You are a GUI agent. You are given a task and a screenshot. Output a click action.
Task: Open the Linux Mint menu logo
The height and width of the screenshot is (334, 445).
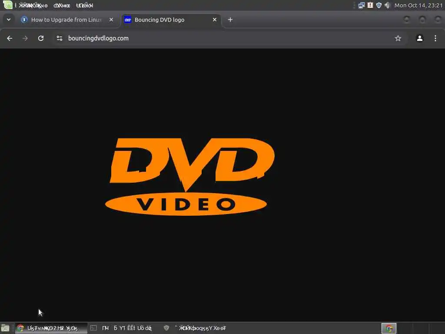pyautogui.click(x=8, y=5)
